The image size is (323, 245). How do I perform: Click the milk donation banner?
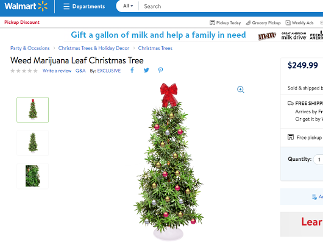pos(194,35)
